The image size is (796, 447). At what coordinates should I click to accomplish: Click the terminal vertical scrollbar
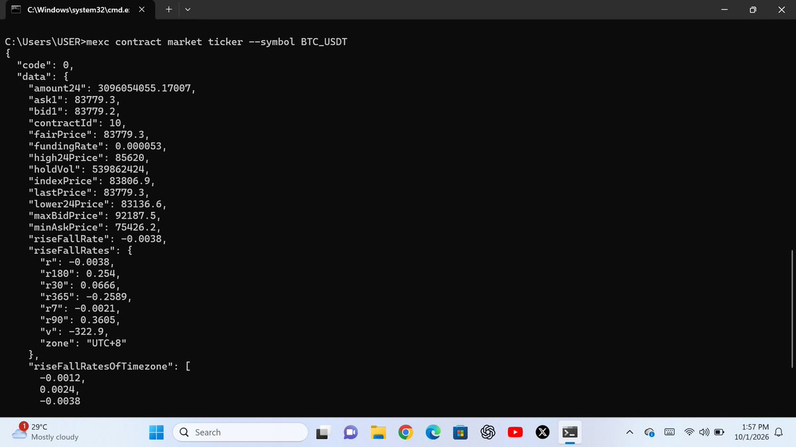pyautogui.click(x=792, y=308)
